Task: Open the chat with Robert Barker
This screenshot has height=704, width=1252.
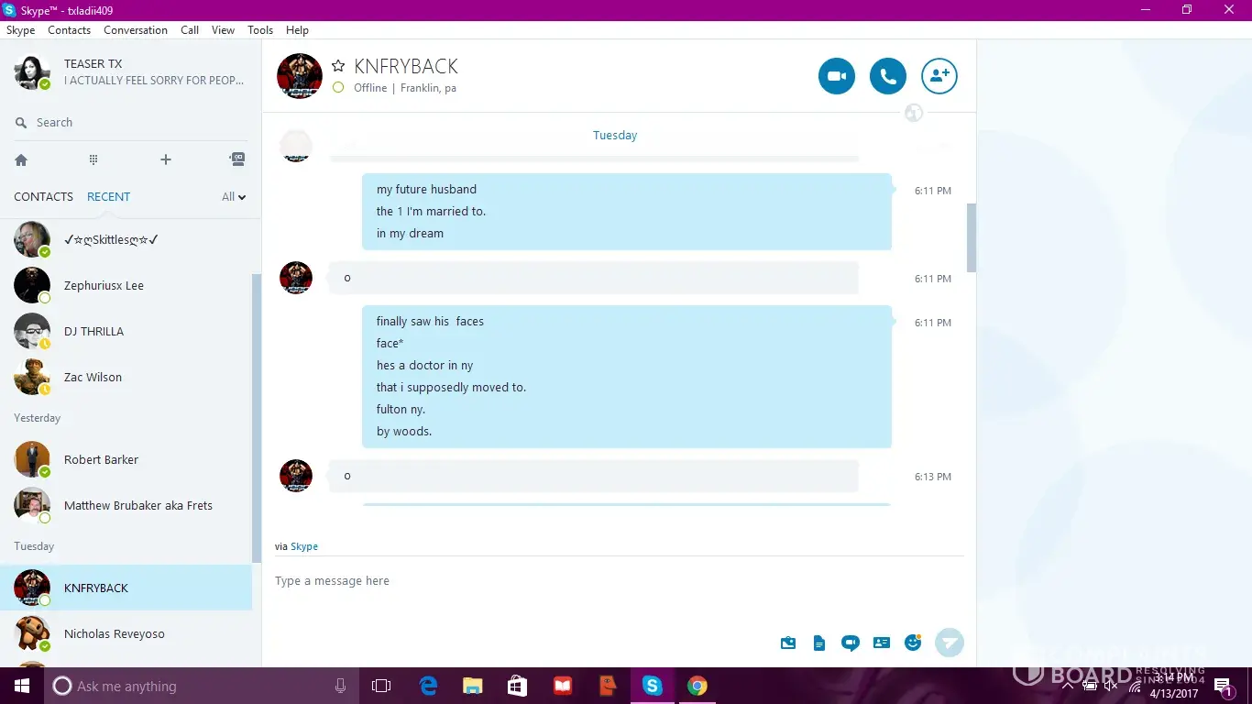Action: coord(126,459)
